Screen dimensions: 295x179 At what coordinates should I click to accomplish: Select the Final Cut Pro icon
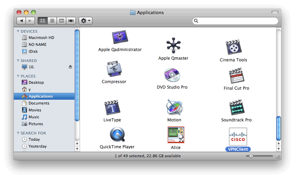(x=236, y=76)
